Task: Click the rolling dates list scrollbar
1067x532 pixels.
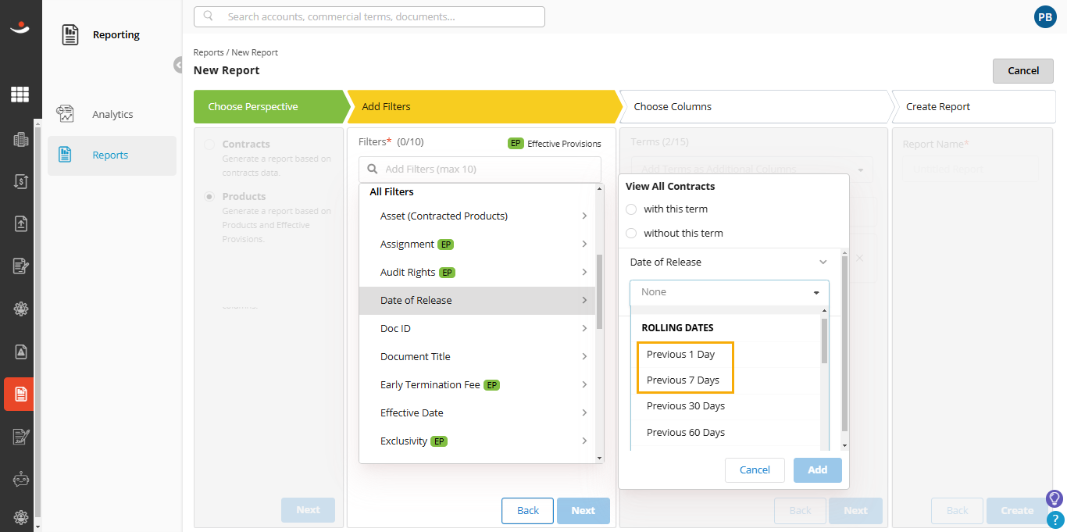Action: pos(824,340)
